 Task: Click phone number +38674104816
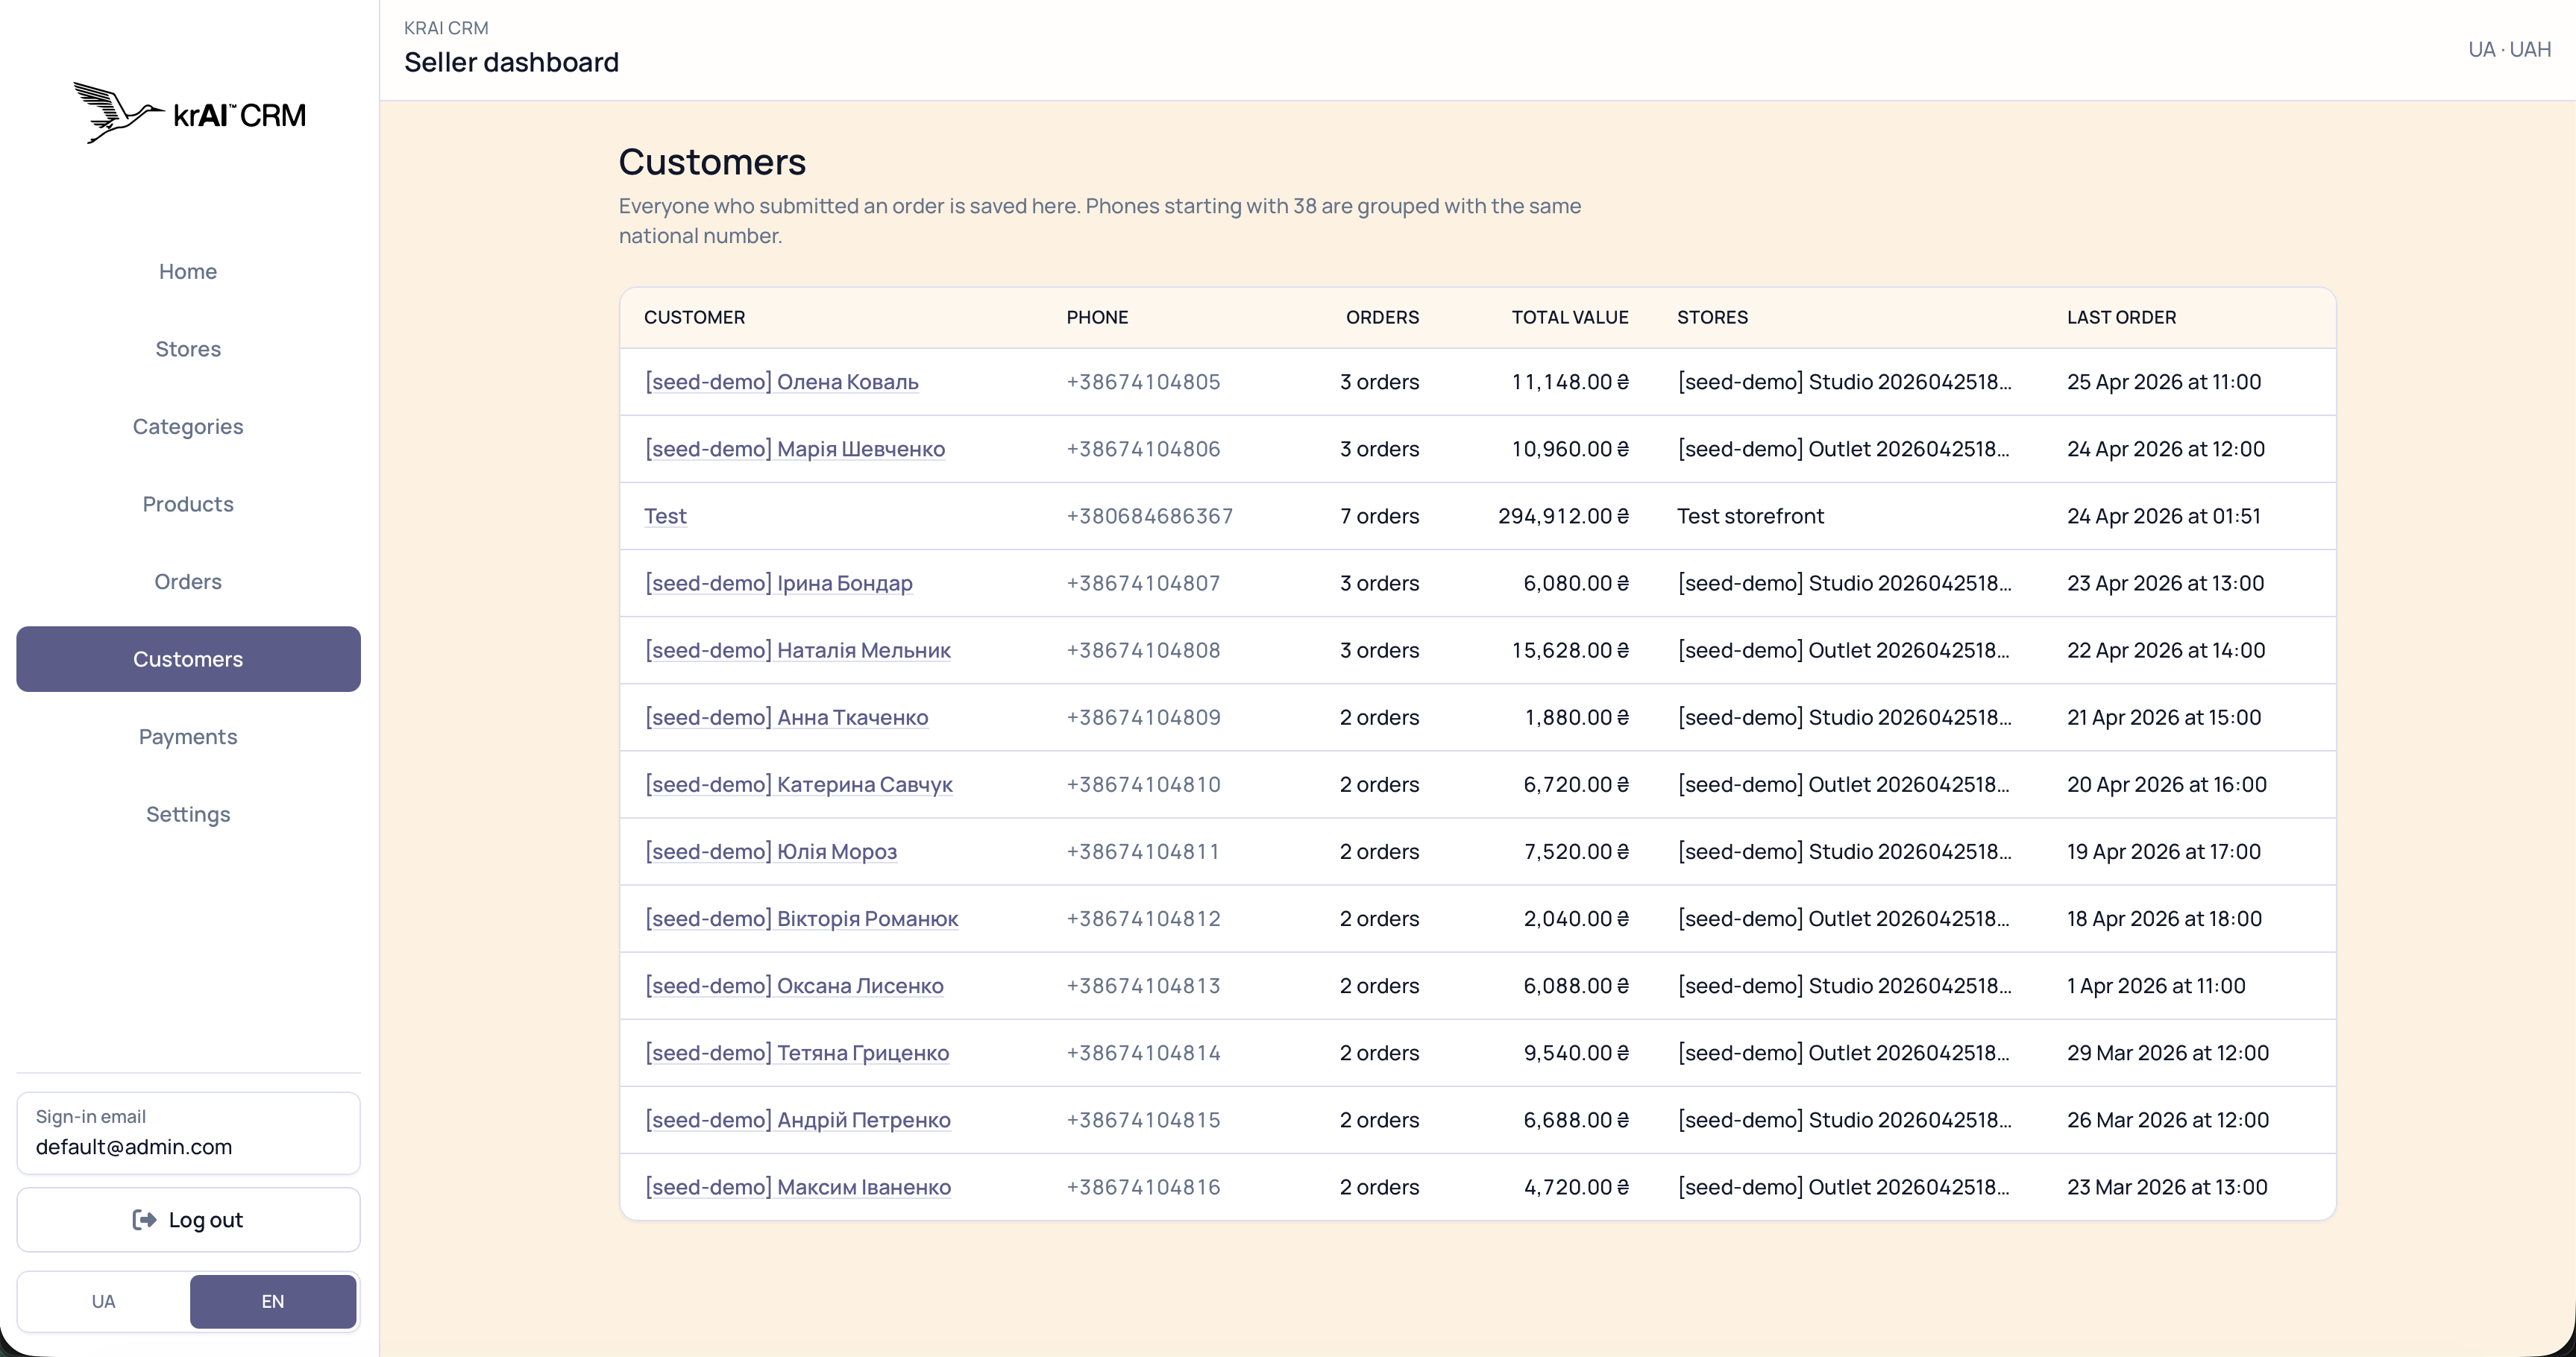click(x=1143, y=1187)
